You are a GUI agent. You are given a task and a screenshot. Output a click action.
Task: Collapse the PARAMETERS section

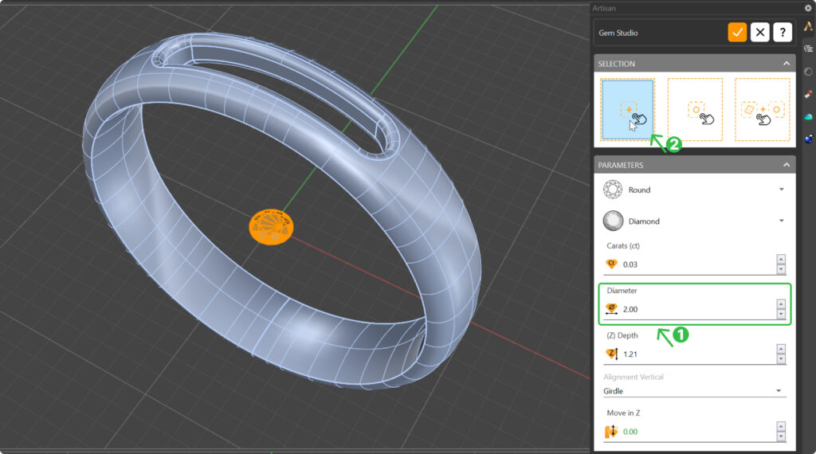tap(786, 165)
